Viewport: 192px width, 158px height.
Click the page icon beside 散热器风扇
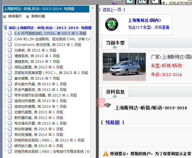click(10, 118)
